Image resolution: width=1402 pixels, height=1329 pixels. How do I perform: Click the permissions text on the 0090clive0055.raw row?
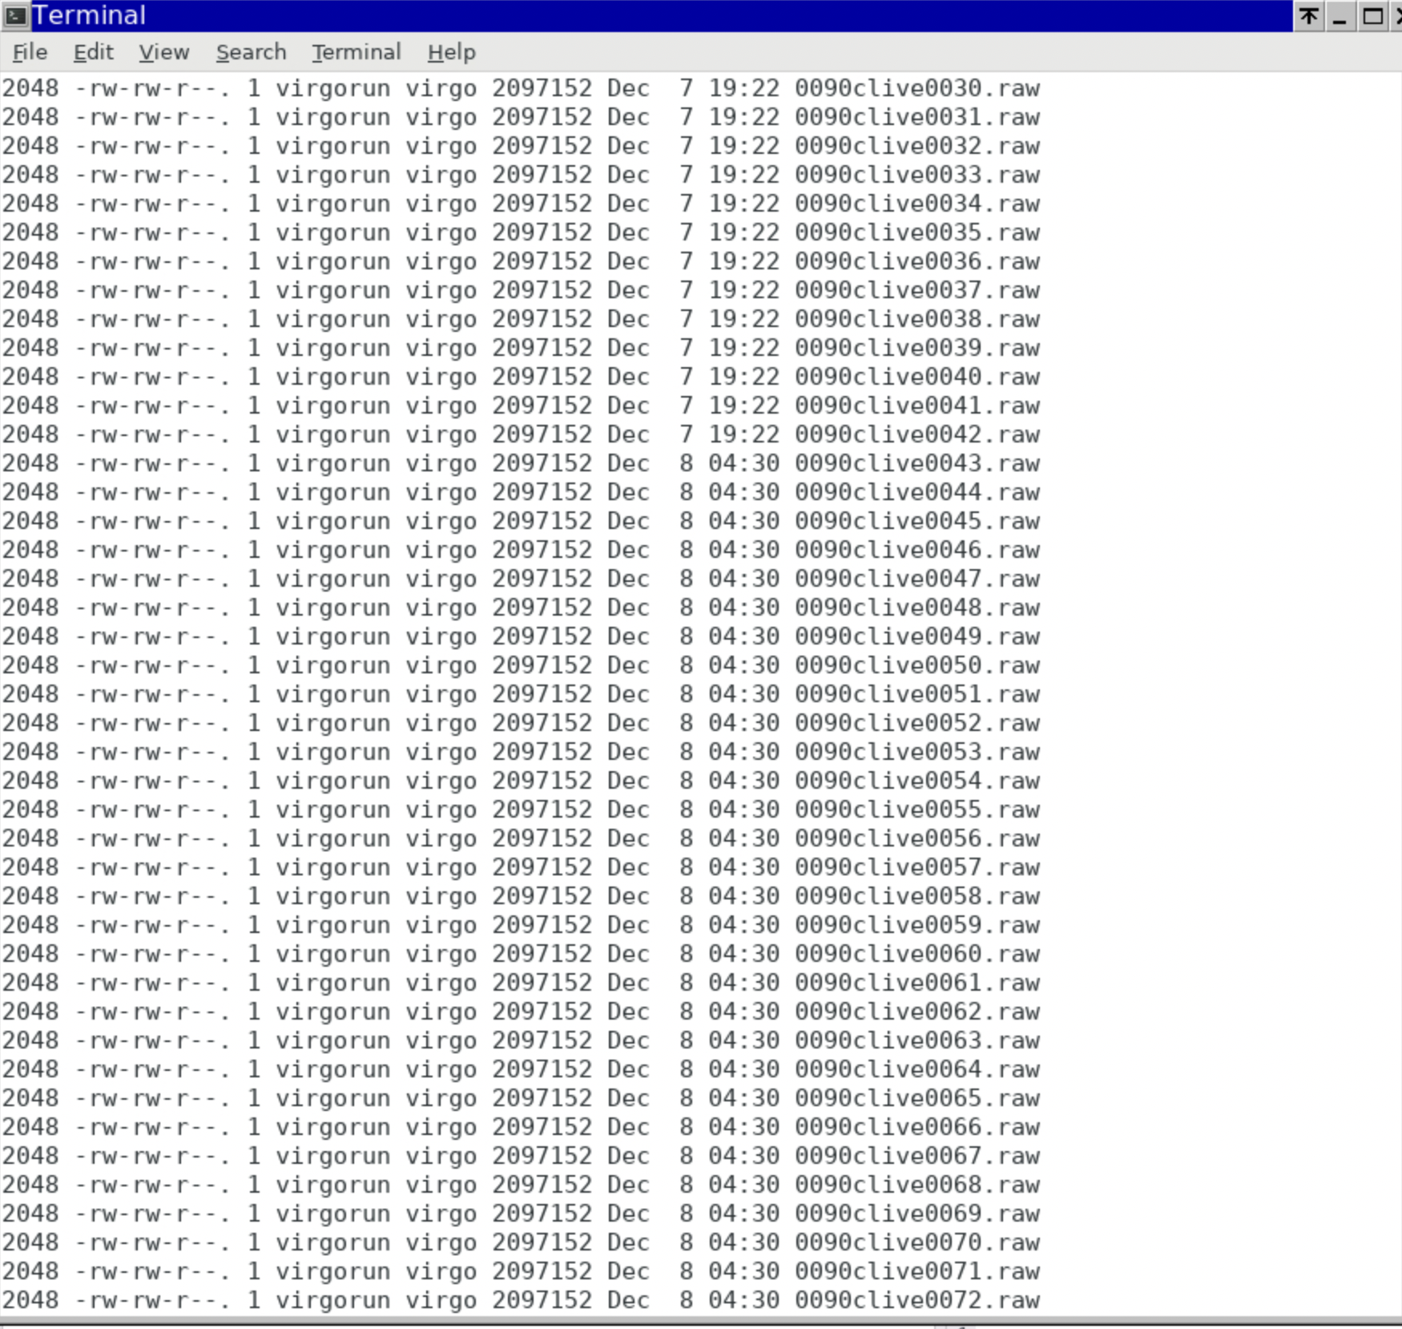(x=152, y=810)
